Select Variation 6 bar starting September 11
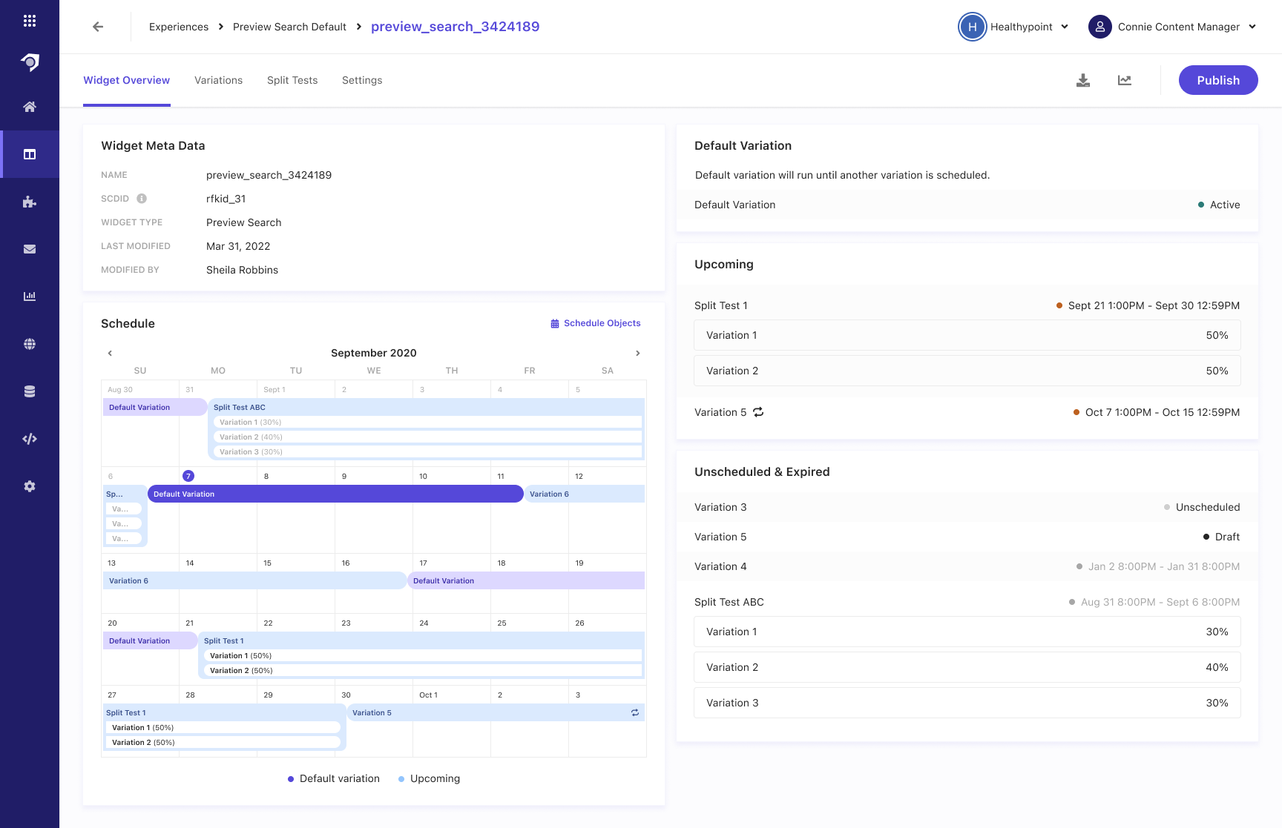 (x=585, y=494)
